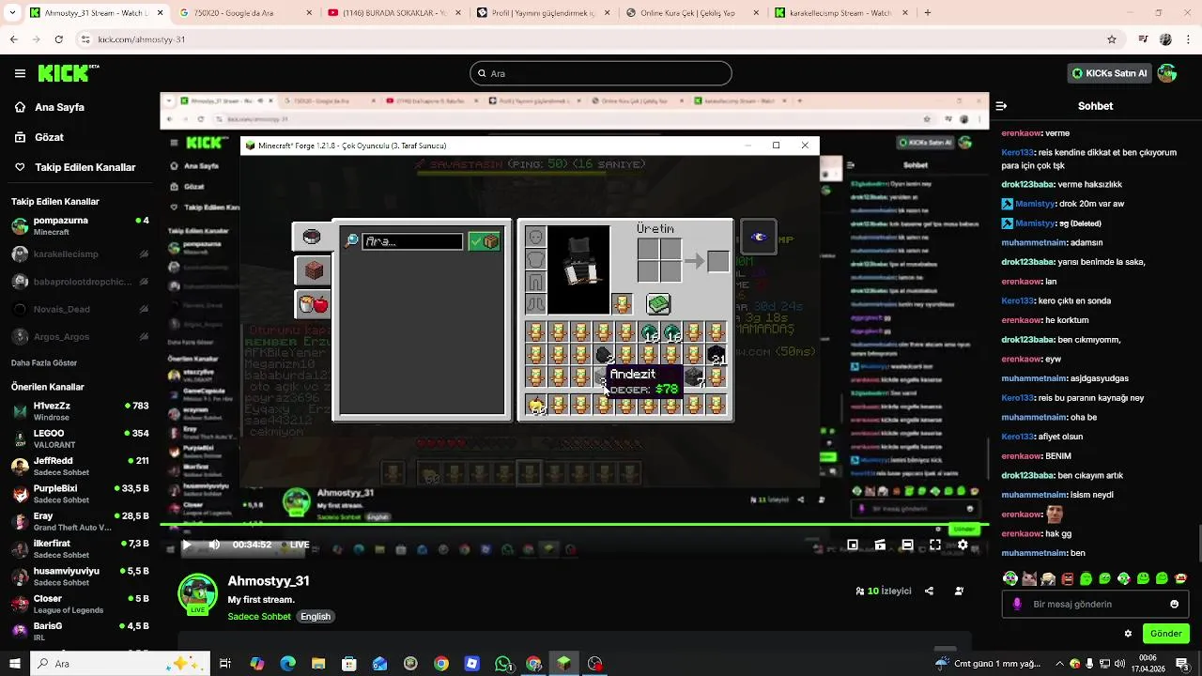This screenshot has width=1202, height=676.
Task: Click the Ahmostyy_31 live avatar
Action: (198, 595)
